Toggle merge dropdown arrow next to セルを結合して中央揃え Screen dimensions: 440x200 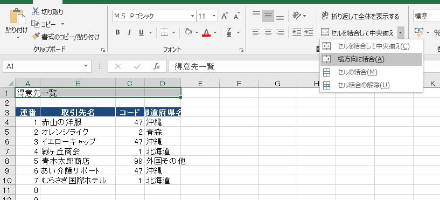coord(400,32)
